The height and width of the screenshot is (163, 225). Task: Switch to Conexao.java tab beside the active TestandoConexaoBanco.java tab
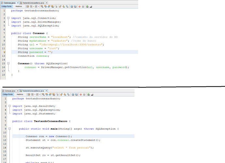(x=10, y=91)
